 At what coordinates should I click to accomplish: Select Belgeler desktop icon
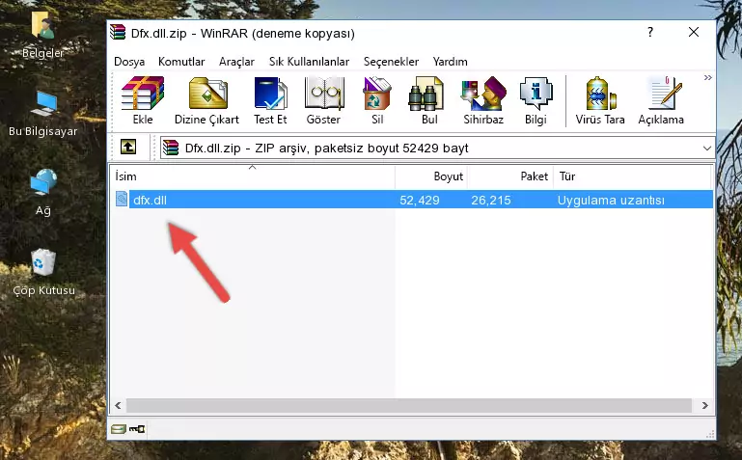42,35
